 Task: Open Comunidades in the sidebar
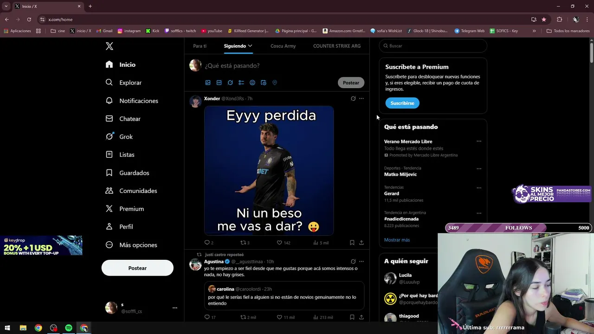pyautogui.click(x=131, y=191)
